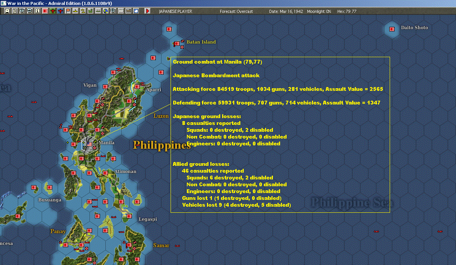Click the Luzon island label
The image size is (456, 265).
(x=161, y=116)
